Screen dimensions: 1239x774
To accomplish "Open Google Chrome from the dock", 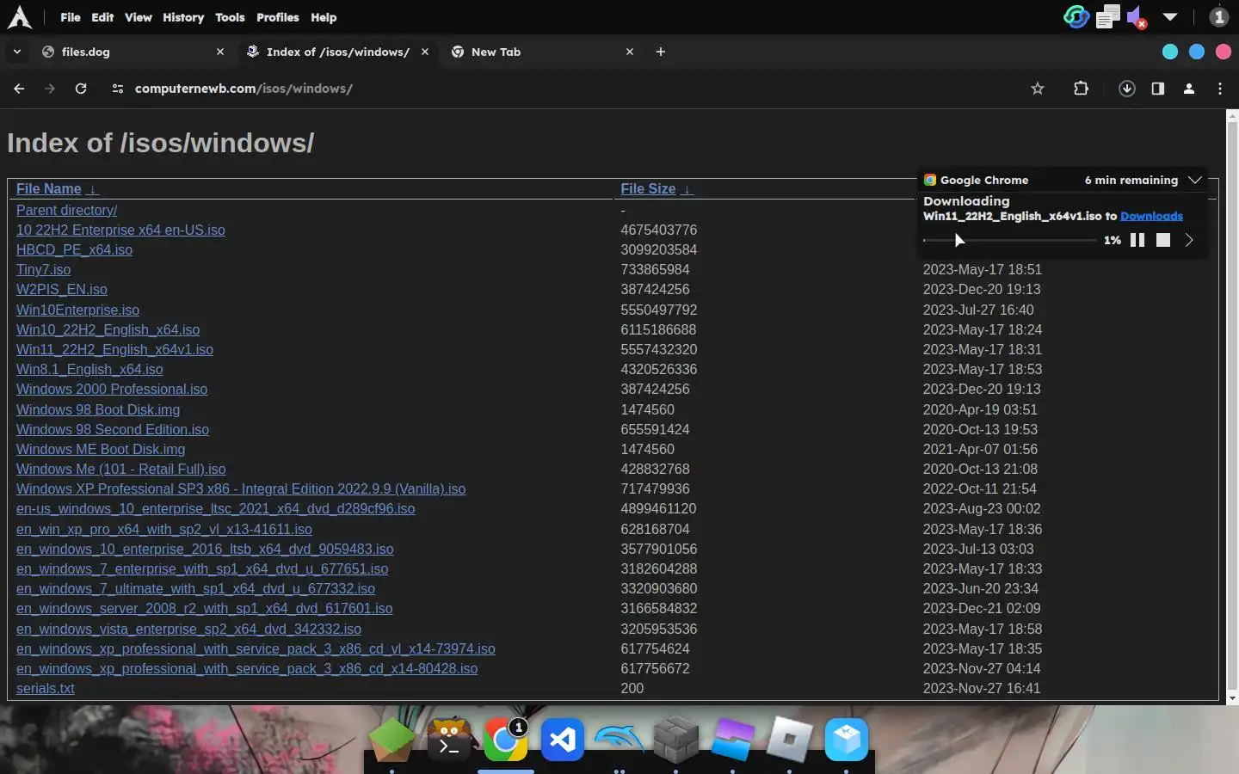I will [506, 740].
